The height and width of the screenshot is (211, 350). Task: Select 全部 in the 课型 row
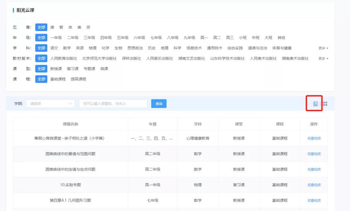pos(41,69)
